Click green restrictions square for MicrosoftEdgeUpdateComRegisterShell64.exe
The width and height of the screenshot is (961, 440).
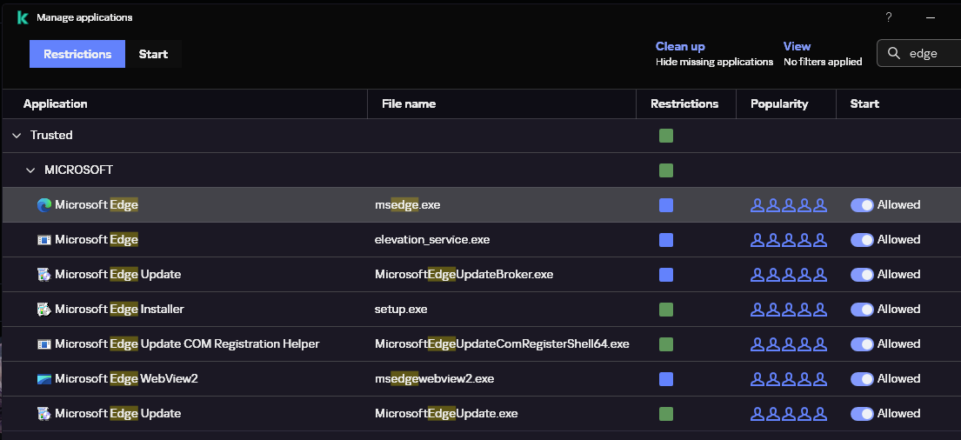(x=666, y=343)
